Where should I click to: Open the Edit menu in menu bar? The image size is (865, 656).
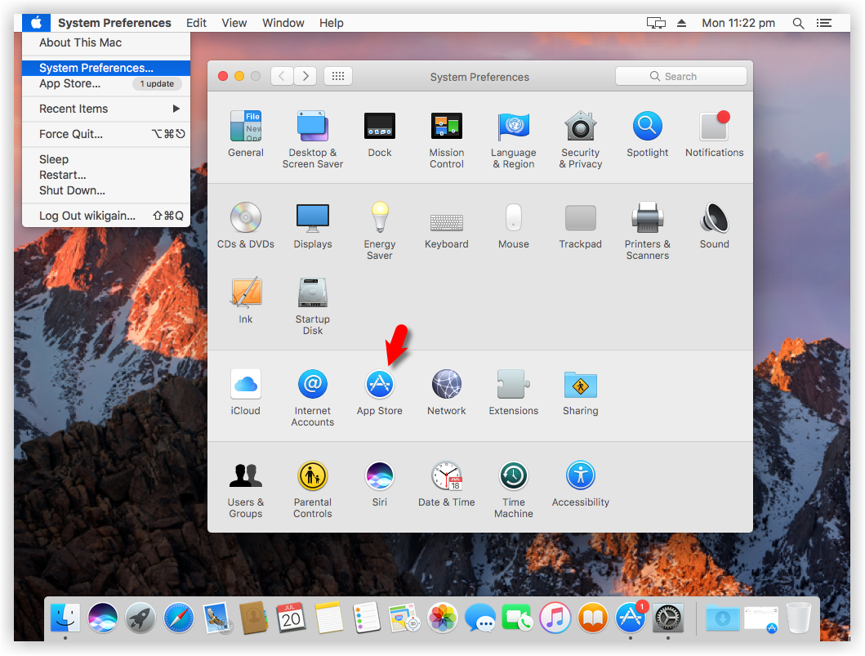click(196, 23)
